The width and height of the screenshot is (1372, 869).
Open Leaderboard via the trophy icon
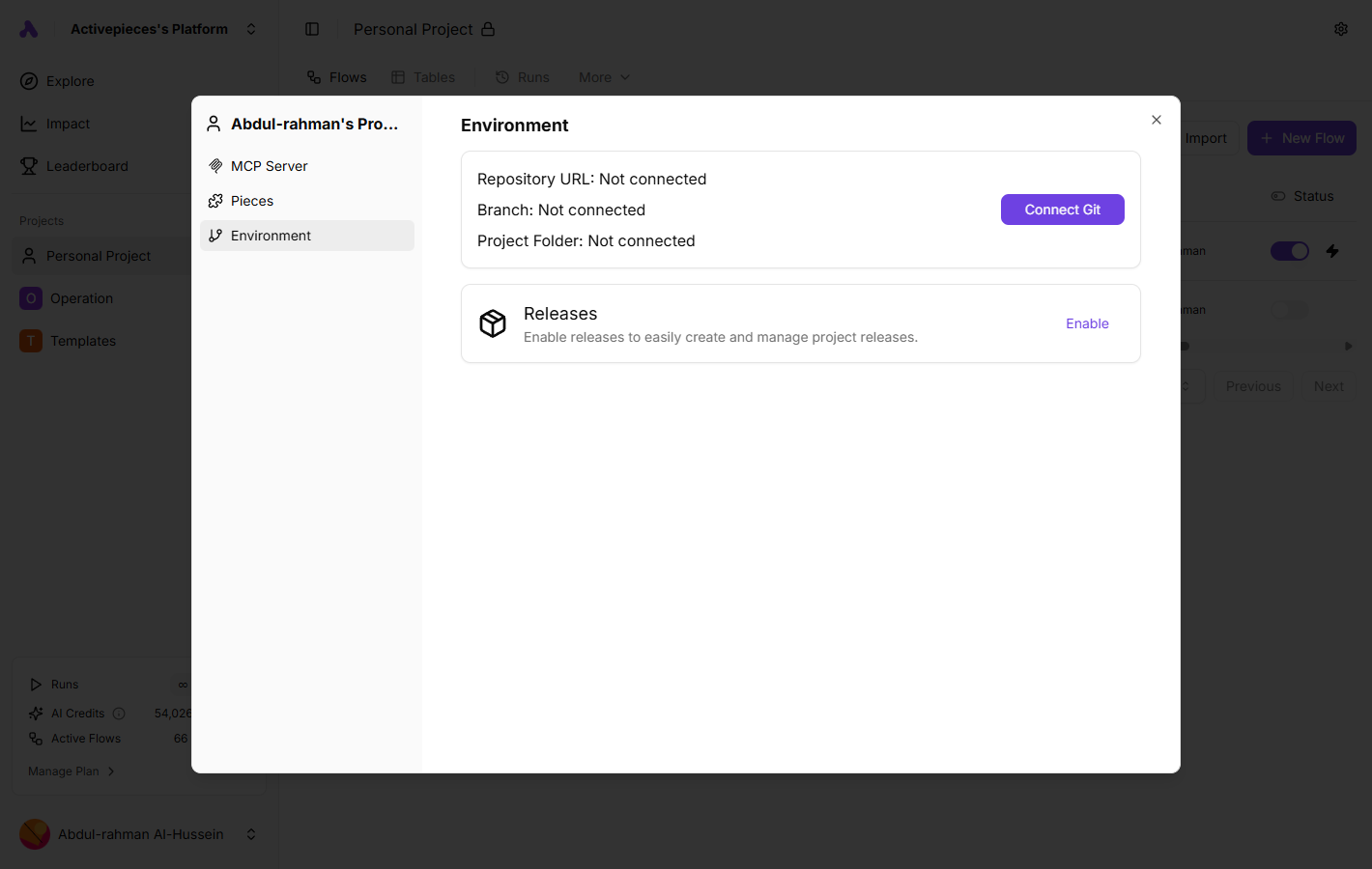28,165
